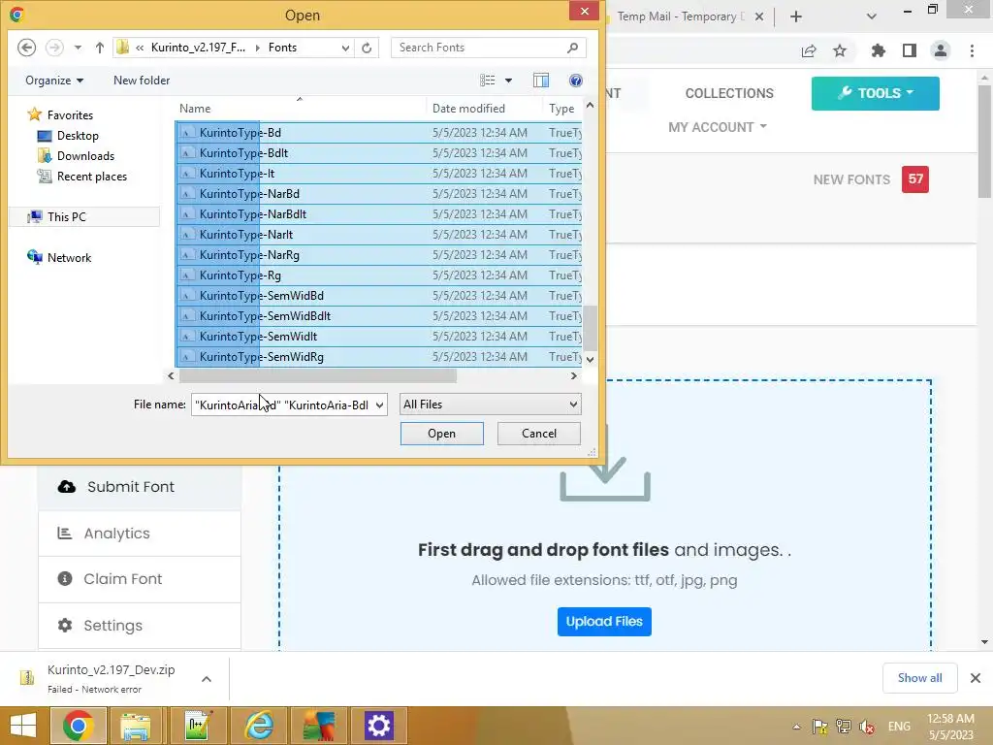Click the Upload Files button
993x745 pixels.
point(604,622)
